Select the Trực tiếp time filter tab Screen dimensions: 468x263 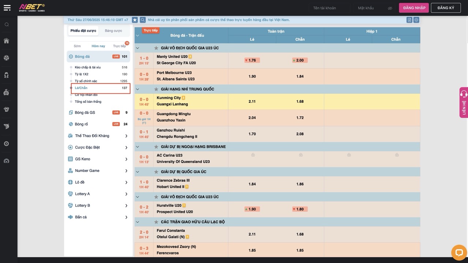point(119,46)
